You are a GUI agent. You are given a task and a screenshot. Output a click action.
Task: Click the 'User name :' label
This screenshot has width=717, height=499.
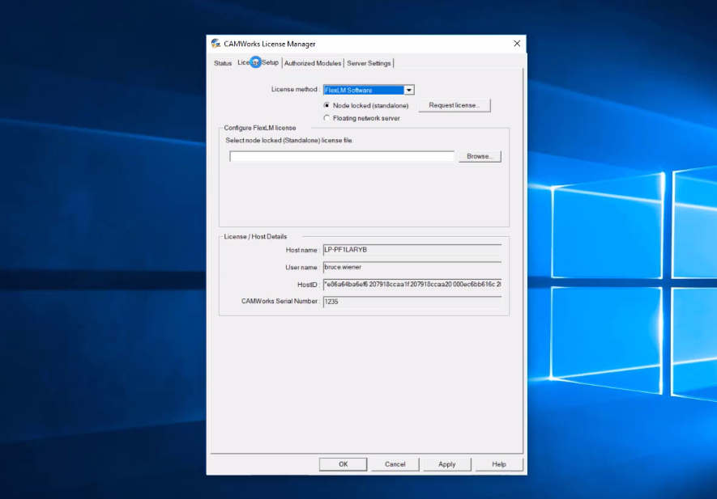coord(302,268)
